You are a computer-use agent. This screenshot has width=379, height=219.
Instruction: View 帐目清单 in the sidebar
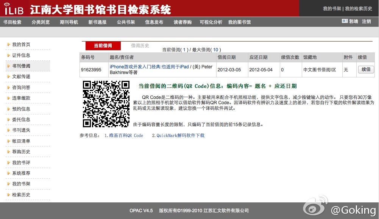pyautogui.click(x=21, y=141)
